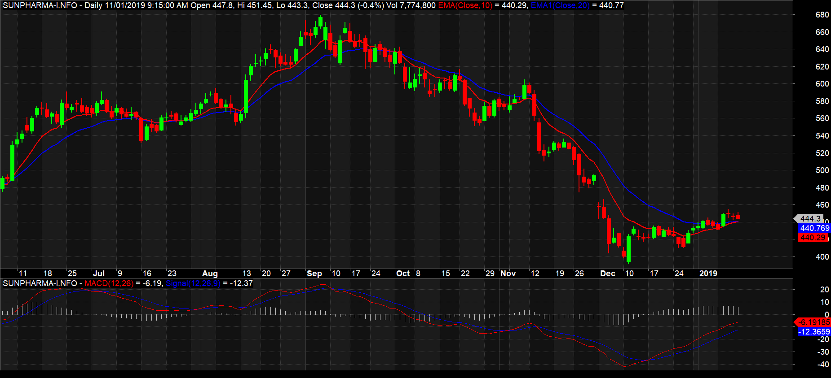Click the 540 price-axis label
831x378 pixels.
click(x=822, y=136)
